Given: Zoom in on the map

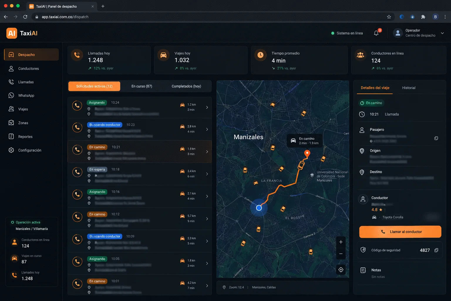Looking at the screenshot, I should pyautogui.click(x=341, y=242).
